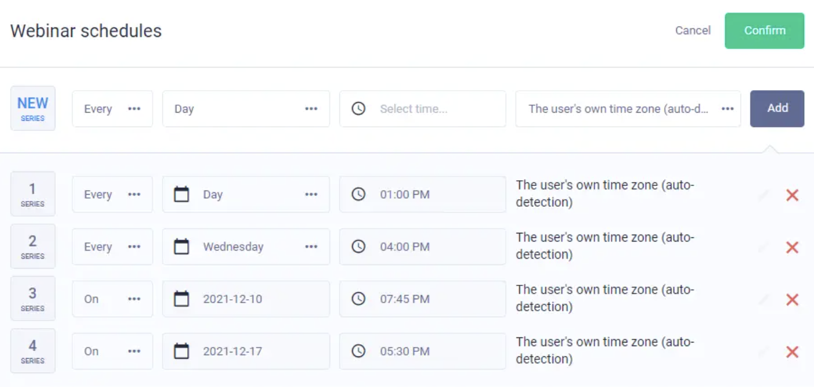Add the new series schedule
The width and height of the screenshot is (814, 387).
click(777, 109)
